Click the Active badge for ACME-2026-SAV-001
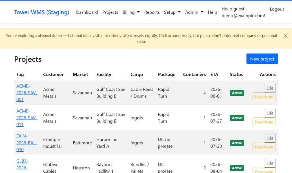 (237, 93)
